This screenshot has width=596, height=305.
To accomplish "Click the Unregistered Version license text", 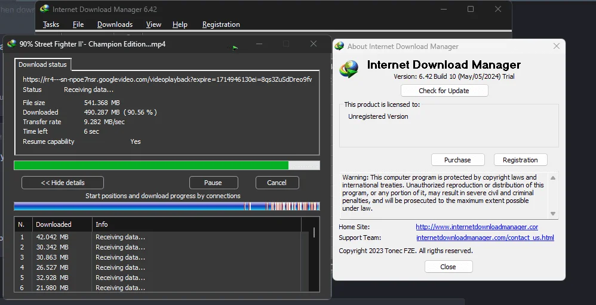I will tap(378, 116).
